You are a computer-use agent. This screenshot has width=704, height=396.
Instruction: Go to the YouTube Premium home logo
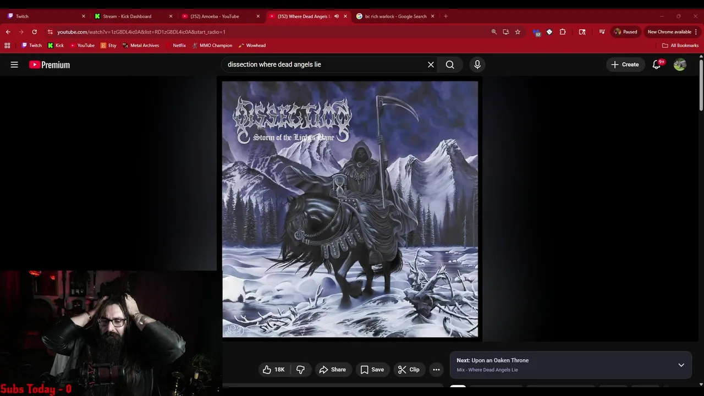pyautogui.click(x=50, y=64)
